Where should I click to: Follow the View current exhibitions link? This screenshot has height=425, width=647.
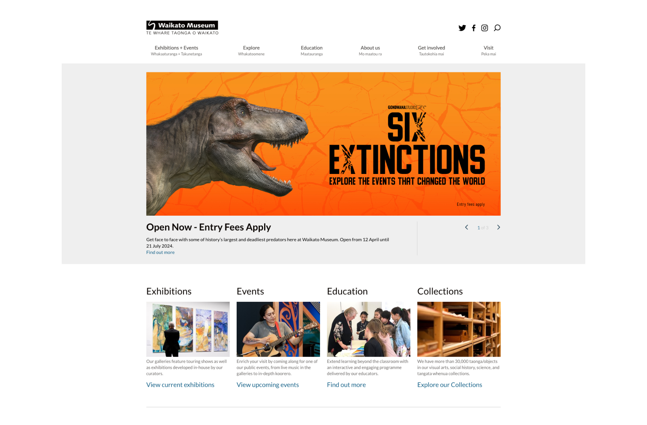tap(180, 385)
